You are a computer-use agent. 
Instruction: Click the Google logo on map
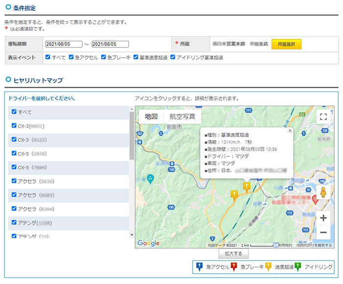[x=148, y=243]
